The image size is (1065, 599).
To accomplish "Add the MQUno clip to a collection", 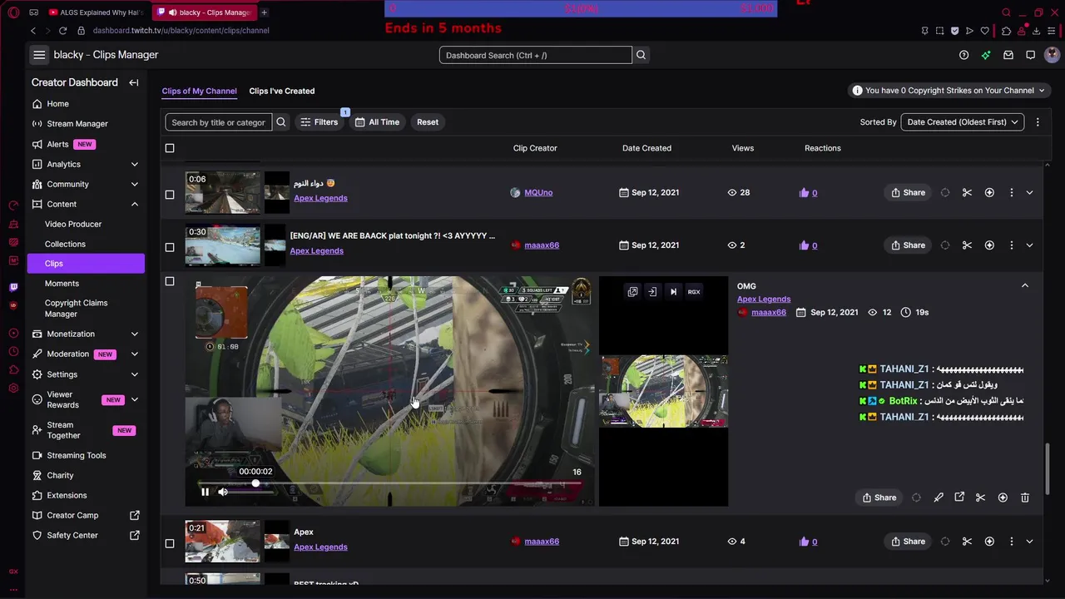I will pos(989,192).
